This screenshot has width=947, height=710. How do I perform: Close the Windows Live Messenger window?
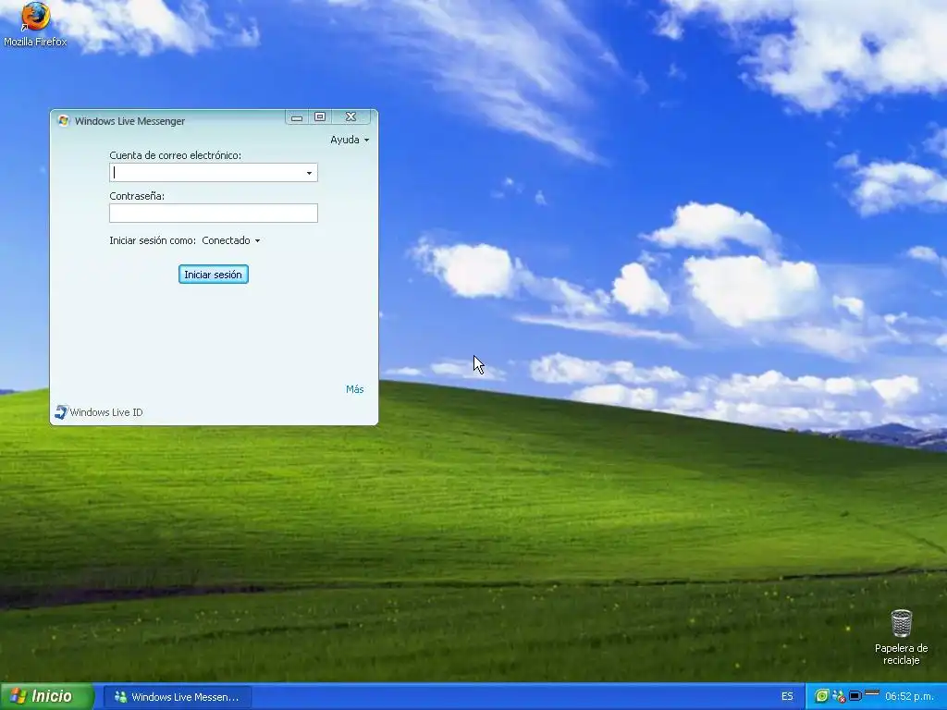[351, 117]
